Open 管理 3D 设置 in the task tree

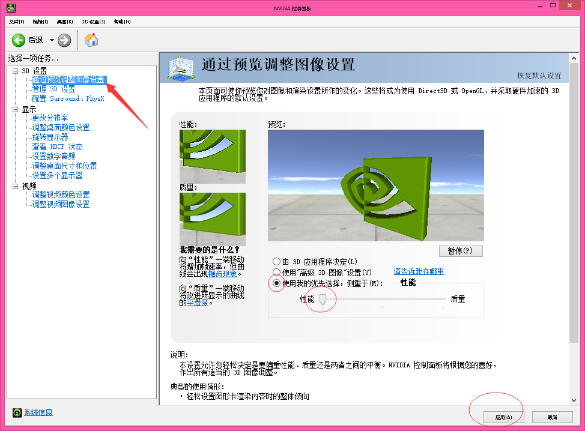click(x=53, y=89)
